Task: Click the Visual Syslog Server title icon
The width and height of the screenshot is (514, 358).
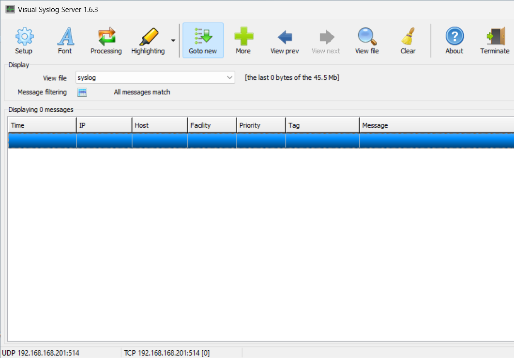Action: (x=10, y=9)
